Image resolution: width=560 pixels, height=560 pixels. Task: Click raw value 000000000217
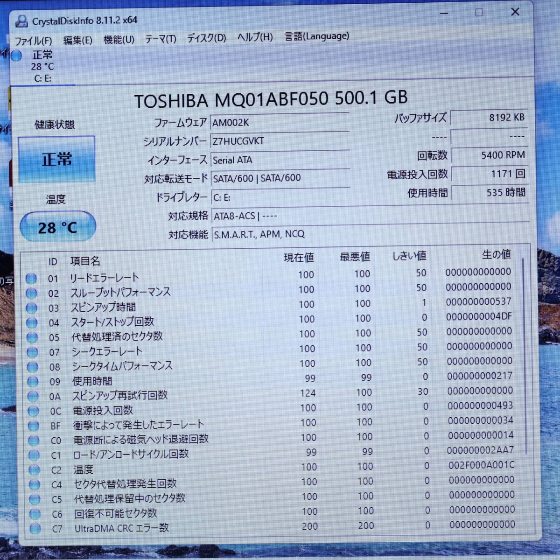click(480, 376)
